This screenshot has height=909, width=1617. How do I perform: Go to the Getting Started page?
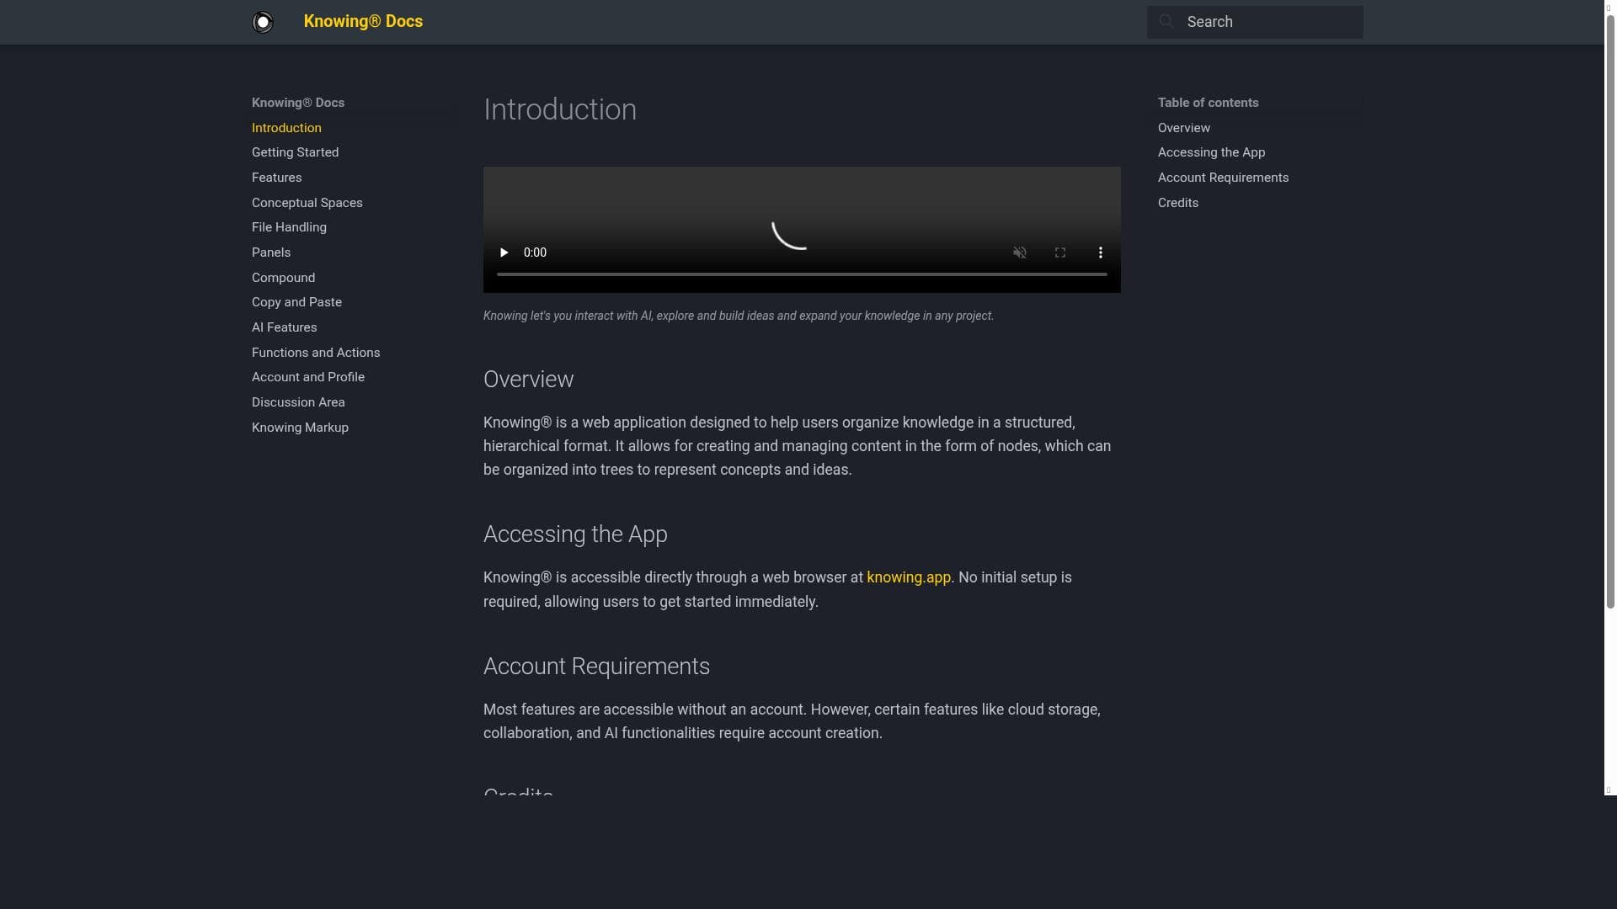click(295, 152)
